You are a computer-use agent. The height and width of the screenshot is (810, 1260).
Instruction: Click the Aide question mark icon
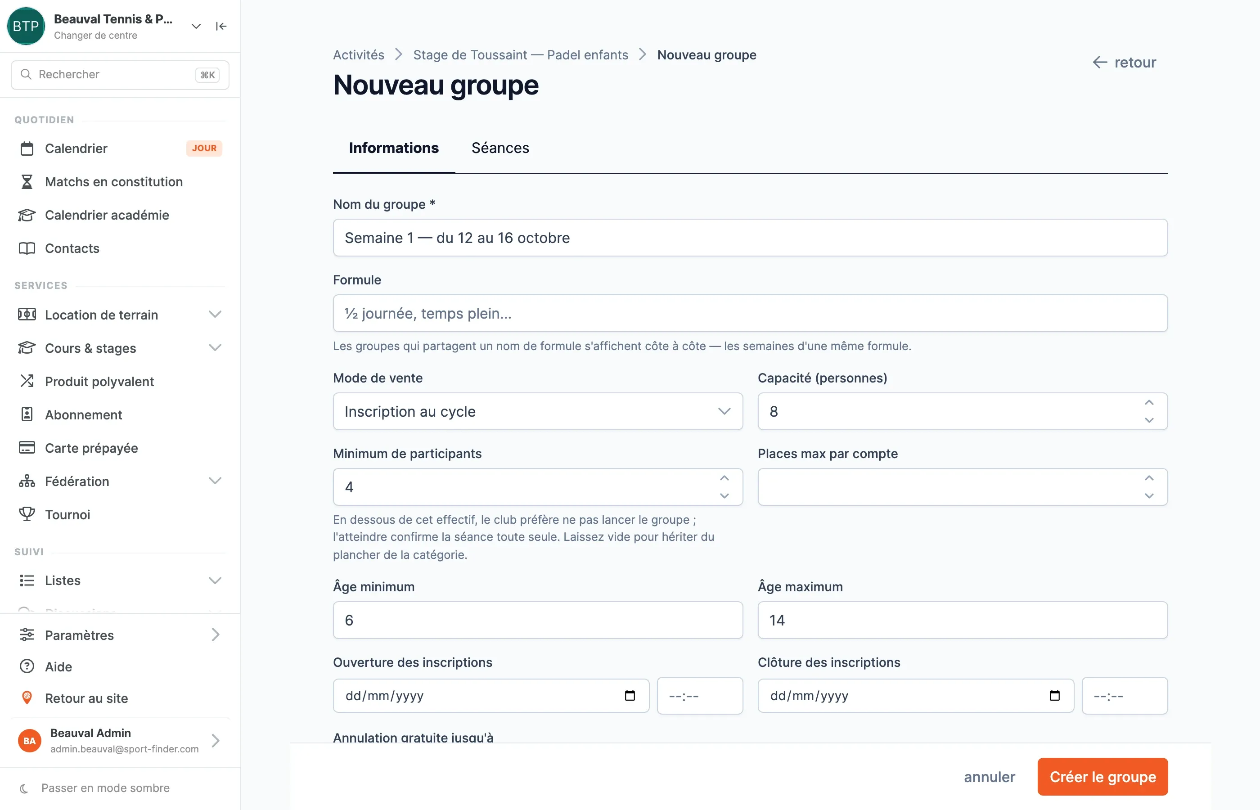(27, 666)
